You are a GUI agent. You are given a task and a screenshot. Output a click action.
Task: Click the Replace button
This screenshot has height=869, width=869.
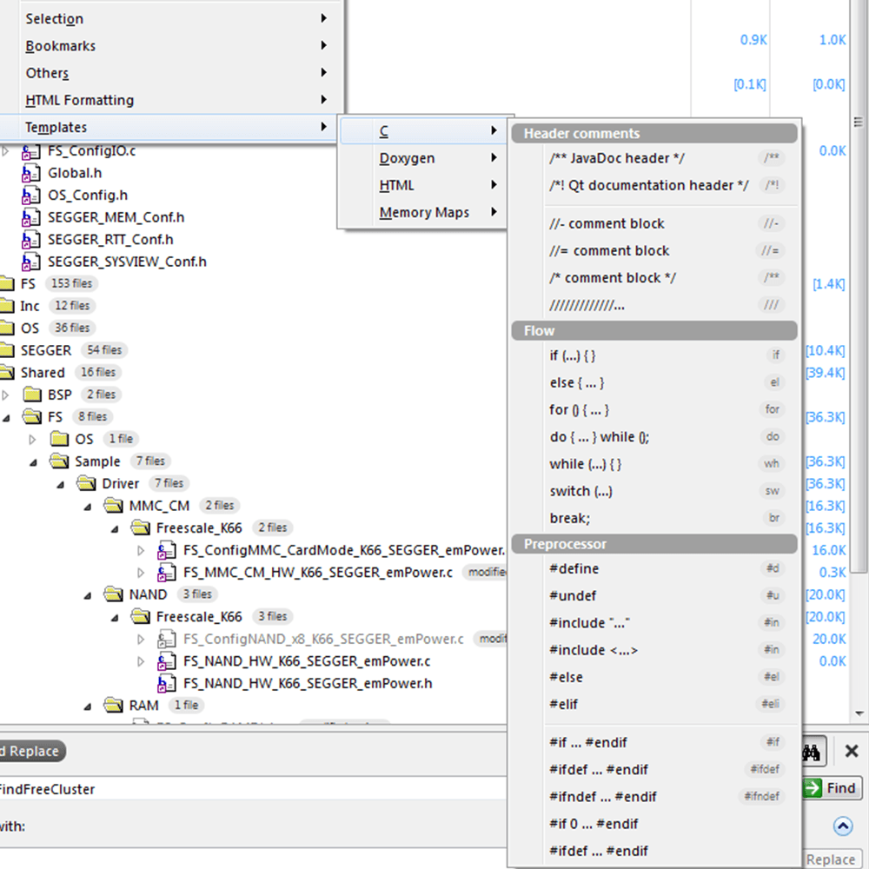point(830,859)
